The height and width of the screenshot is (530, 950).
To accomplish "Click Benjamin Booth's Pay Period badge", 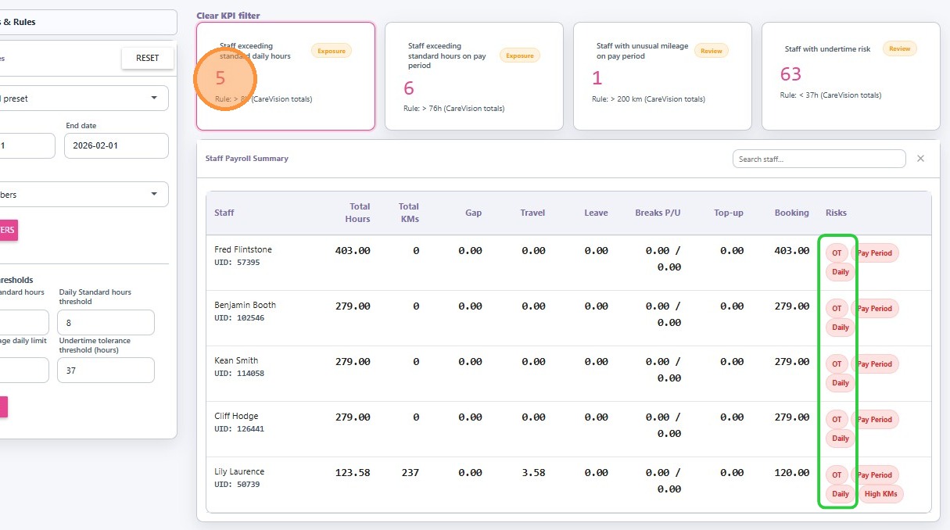I will tap(875, 309).
